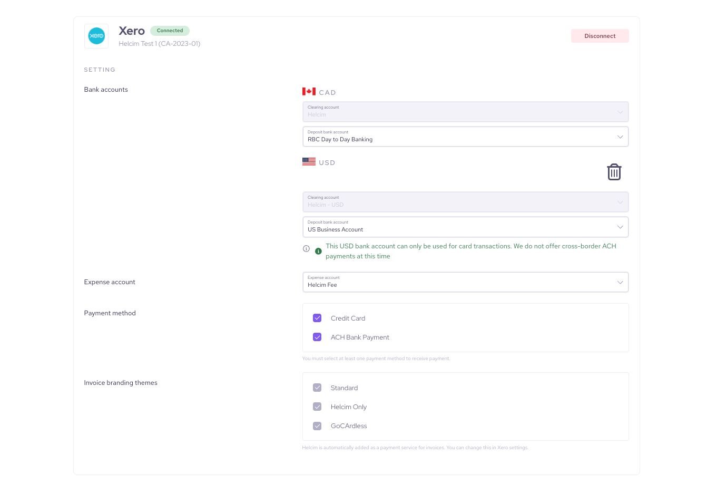Toggle the Helcim Only branding theme checkbox
This screenshot has height=493, width=707.
pyautogui.click(x=317, y=407)
